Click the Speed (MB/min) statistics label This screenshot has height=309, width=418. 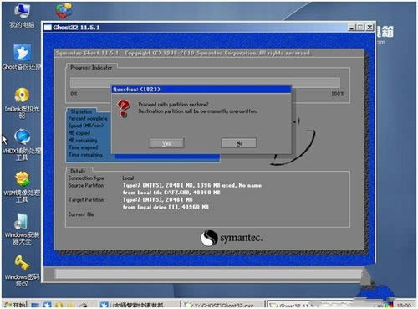[86, 126]
